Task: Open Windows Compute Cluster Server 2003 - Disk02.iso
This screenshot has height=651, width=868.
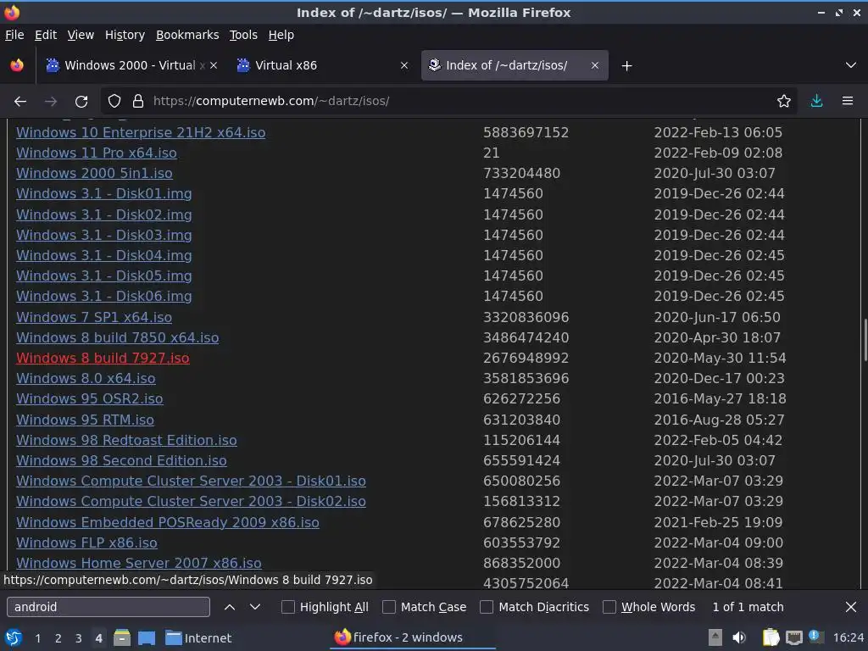Action: point(191,502)
